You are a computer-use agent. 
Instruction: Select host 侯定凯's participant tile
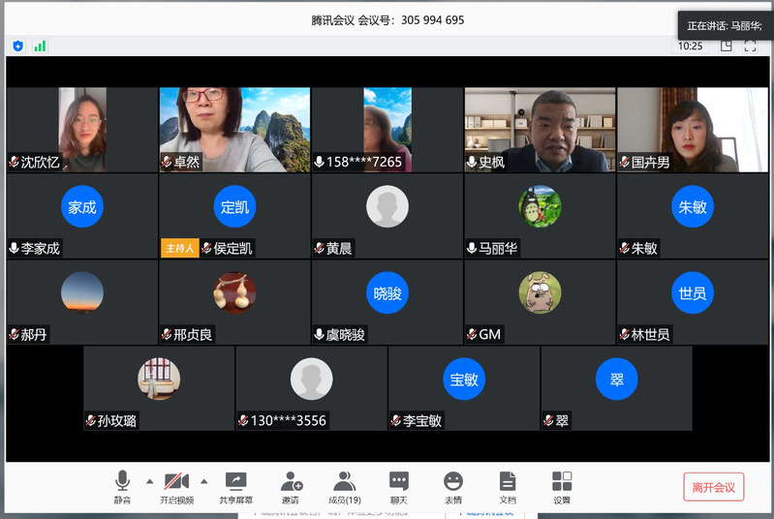point(234,215)
